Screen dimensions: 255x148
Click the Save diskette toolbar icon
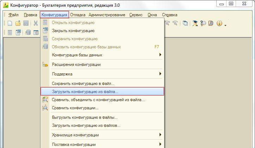click(26, 23)
